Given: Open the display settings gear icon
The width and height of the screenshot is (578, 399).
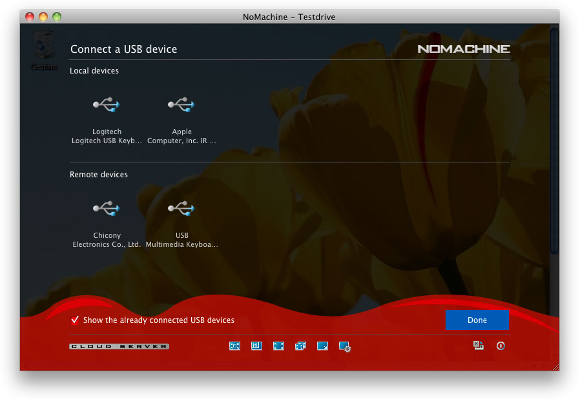Looking at the screenshot, I should (x=344, y=347).
